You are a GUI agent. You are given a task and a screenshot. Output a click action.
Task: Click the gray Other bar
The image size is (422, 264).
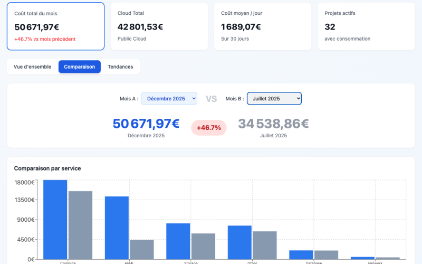[x=265, y=245]
